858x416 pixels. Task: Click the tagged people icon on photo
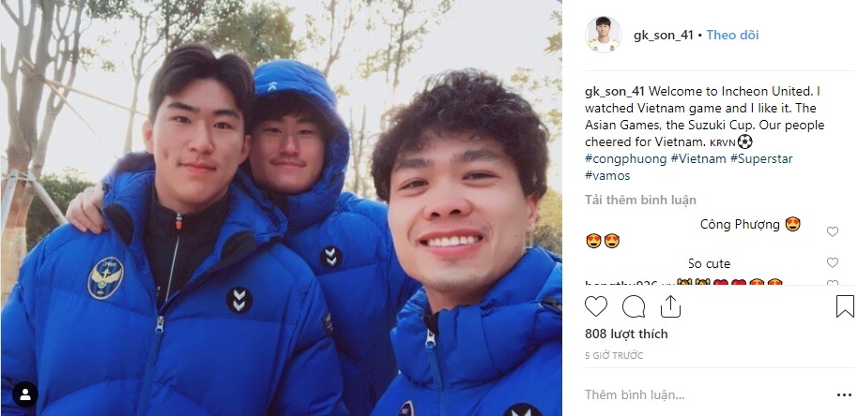(25, 394)
